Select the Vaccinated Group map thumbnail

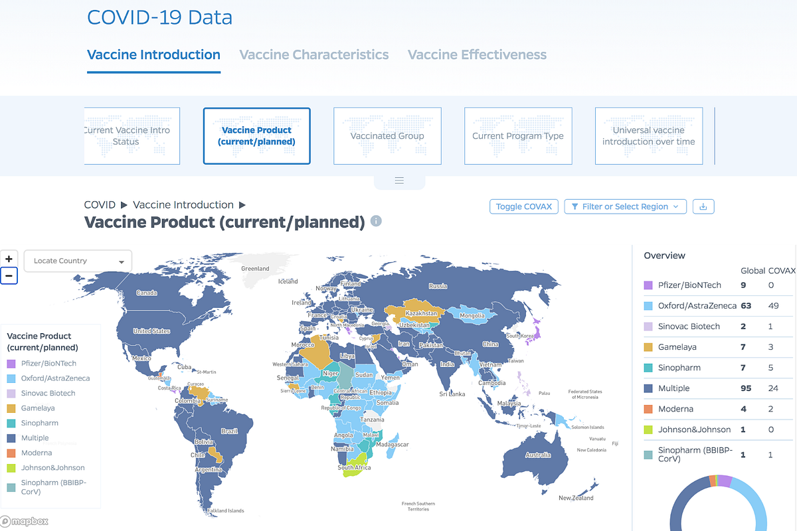coord(387,135)
